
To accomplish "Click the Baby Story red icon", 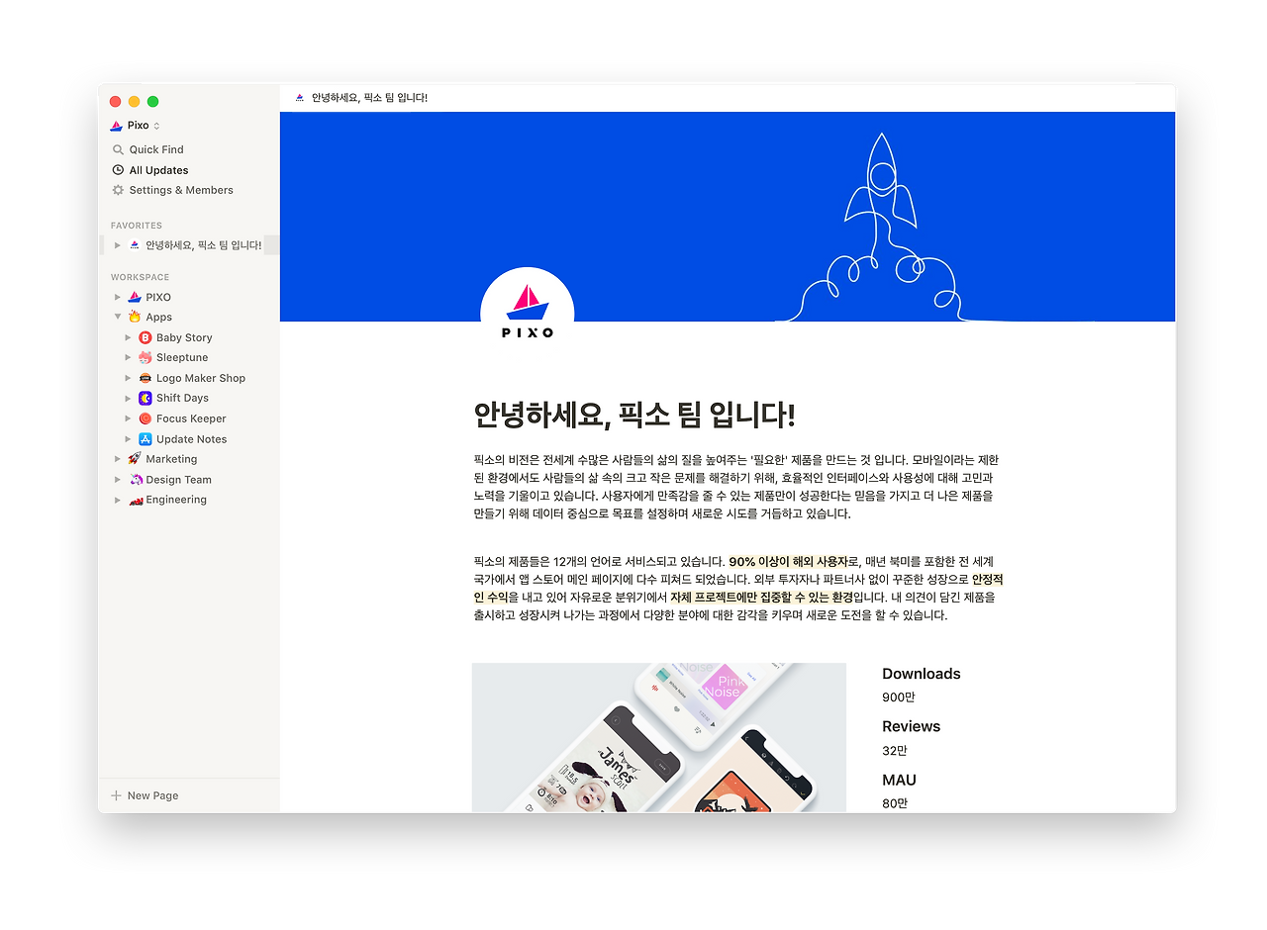I will click(146, 337).
